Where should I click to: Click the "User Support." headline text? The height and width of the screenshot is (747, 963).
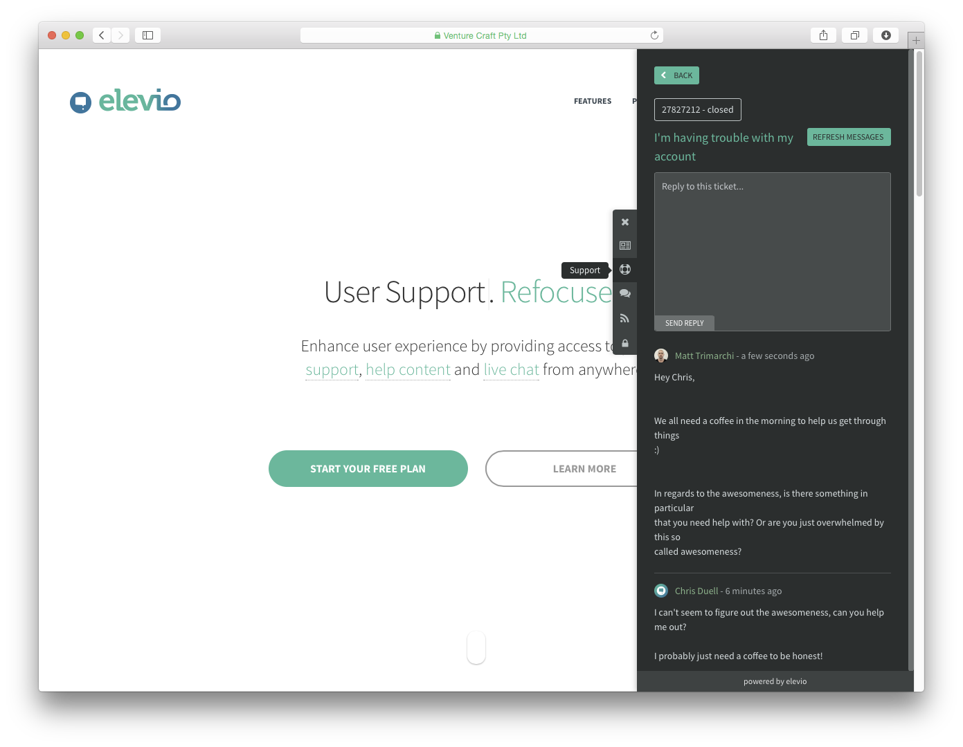[x=409, y=293]
